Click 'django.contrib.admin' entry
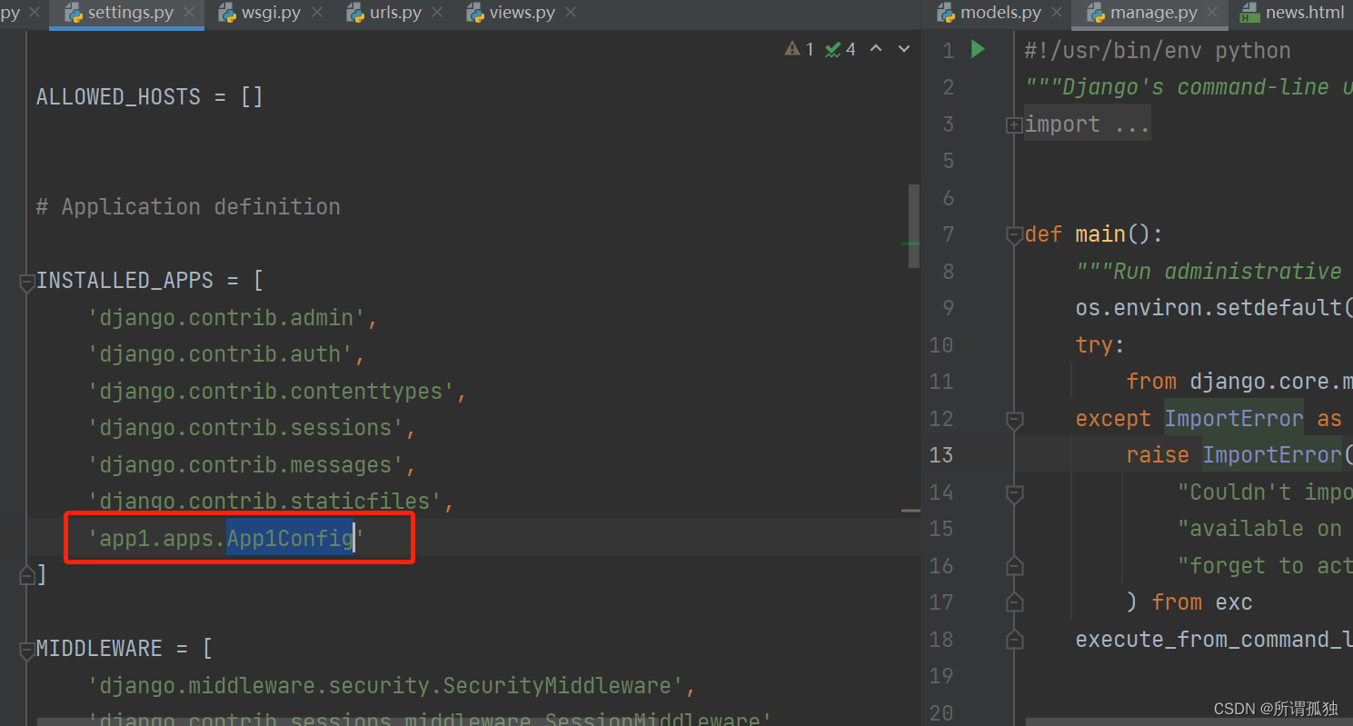This screenshot has width=1353, height=726. [x=232, y=318]
